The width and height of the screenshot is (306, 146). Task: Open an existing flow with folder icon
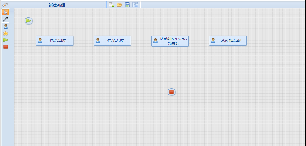click(x=119, y=5)
